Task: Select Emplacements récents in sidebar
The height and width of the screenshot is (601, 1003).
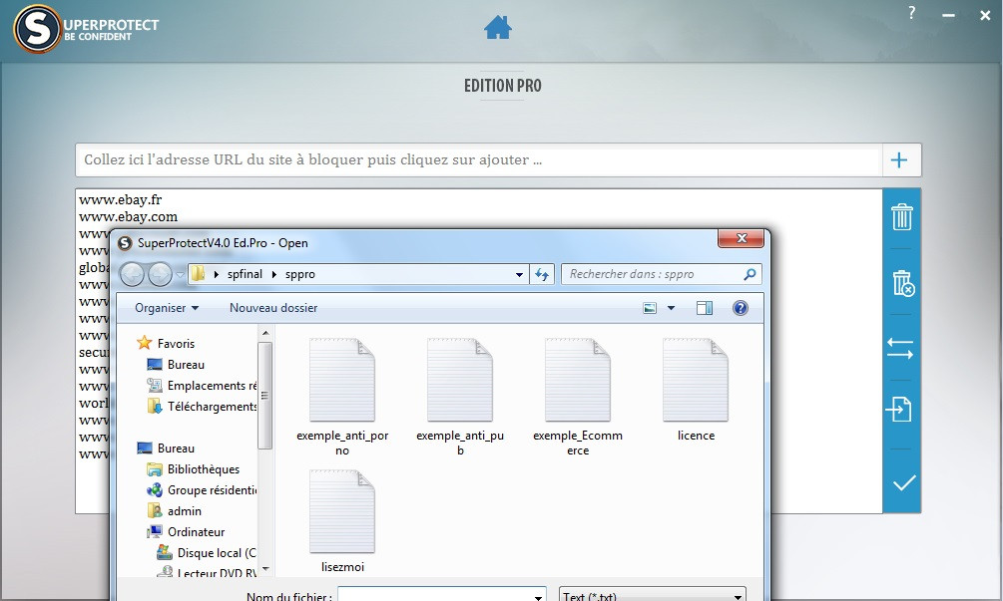Action: 202,386
